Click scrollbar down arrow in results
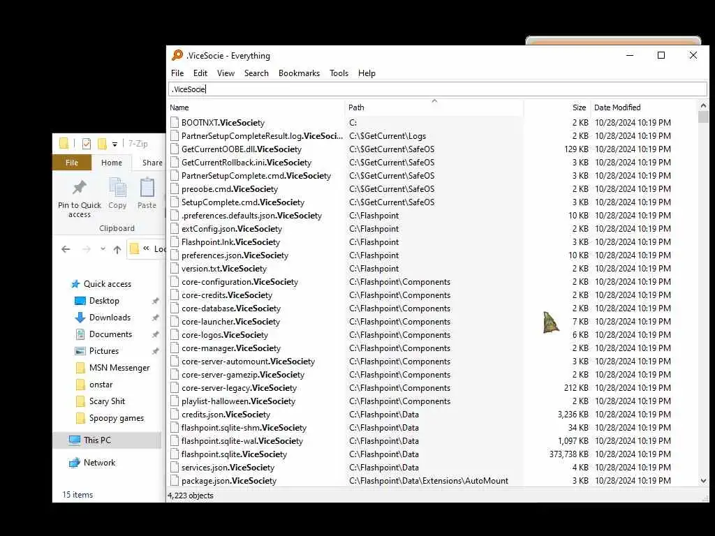715x536 pixels. pyautogui.click(x=703, y=480)
